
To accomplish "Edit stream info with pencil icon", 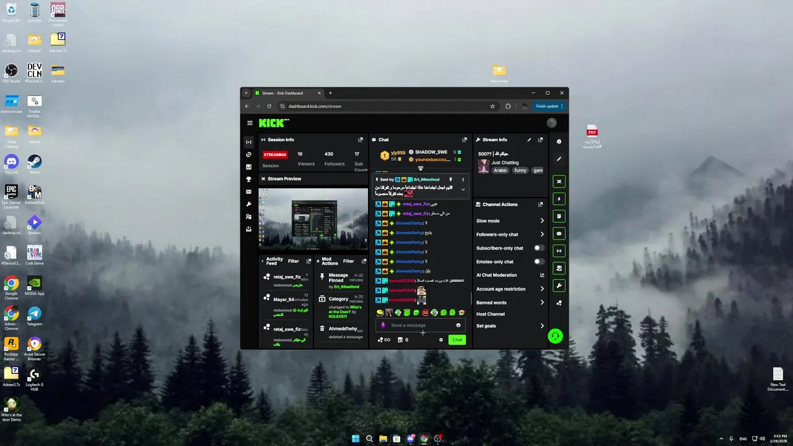I will tap(529, 140).
